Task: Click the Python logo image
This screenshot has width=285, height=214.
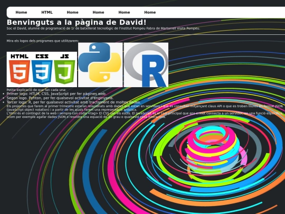Action: (100, 65)
